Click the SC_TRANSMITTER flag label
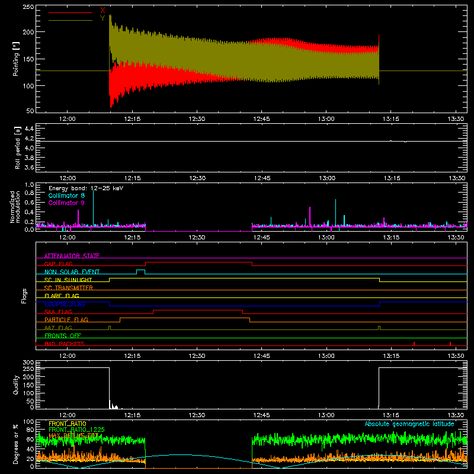Screen dimensions: 474x474 pyautogui.click(x=69, y=288)
